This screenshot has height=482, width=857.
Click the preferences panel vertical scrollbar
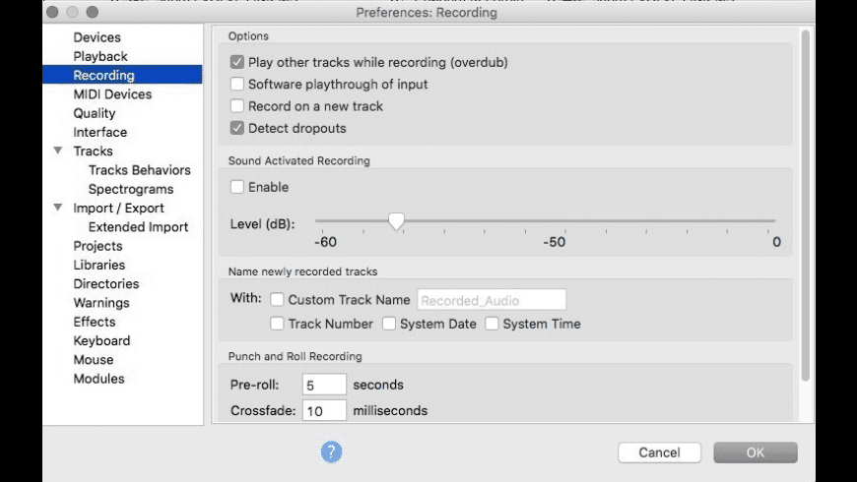805,197
